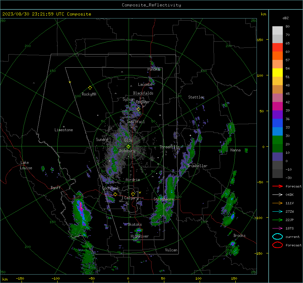Screen dimensions: 303x283
Task: Click the yellow diamond marker near RockyMH
Action: tap(90, 88)
